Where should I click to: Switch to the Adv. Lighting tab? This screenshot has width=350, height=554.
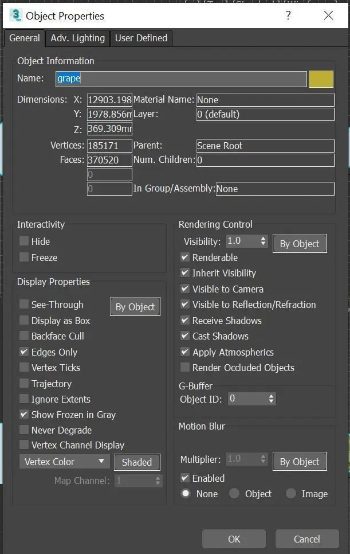click(77, 38)
